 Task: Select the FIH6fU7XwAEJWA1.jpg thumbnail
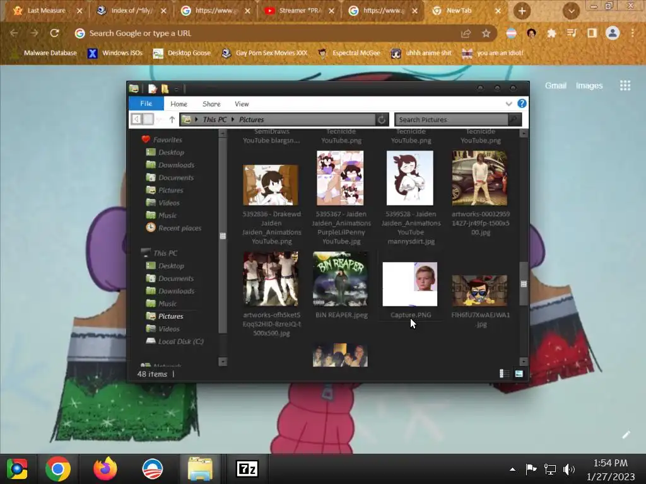(479, 291)
